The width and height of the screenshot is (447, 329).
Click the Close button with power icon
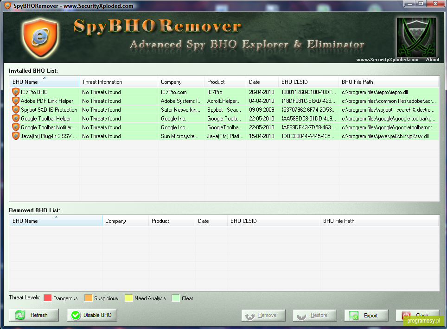[418, 315]
